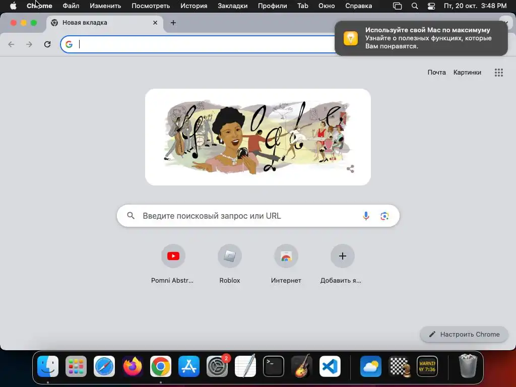The image size is (516, 387).
Task: Open the Файл menu
Action: tap(71, 6)
